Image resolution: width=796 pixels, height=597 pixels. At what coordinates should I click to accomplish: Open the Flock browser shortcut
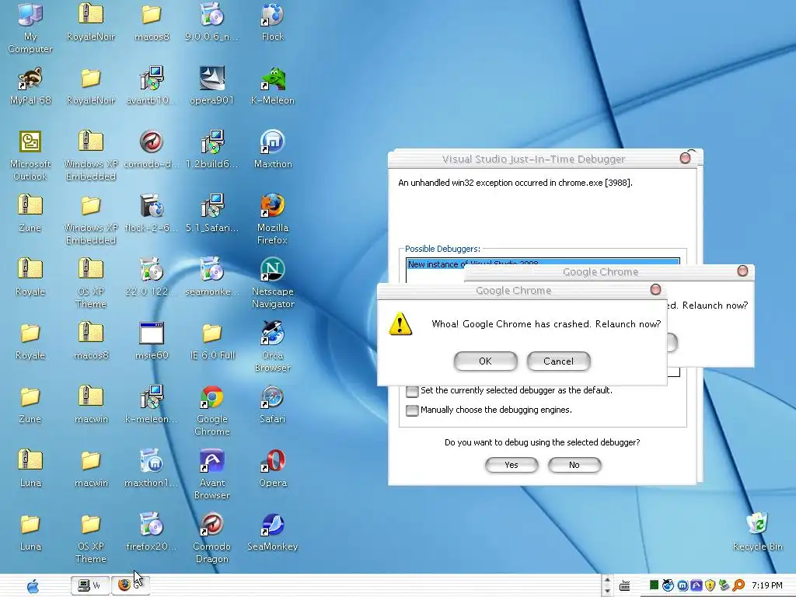pos(273,21)
